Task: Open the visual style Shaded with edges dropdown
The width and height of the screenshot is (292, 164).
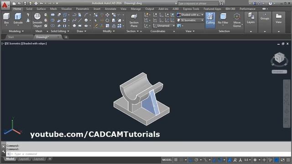Action: coord(190,15)
